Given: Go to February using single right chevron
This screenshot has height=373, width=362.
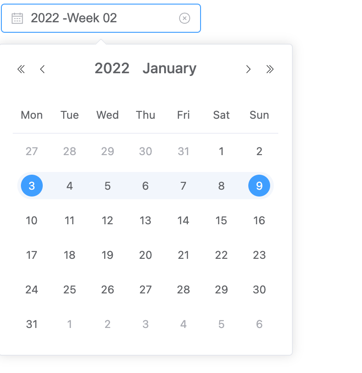Looking at the screenshot, I should (x=248, y=69).
